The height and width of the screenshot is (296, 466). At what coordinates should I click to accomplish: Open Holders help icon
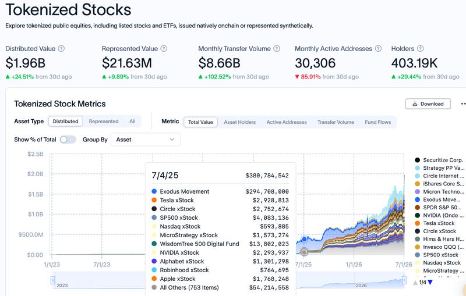[420, 49]
